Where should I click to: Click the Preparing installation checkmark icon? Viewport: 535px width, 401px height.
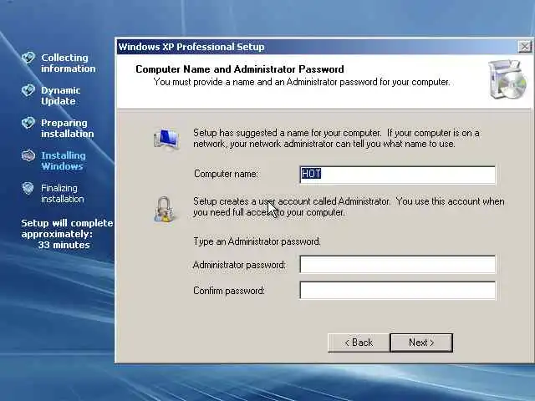[28, 123]
